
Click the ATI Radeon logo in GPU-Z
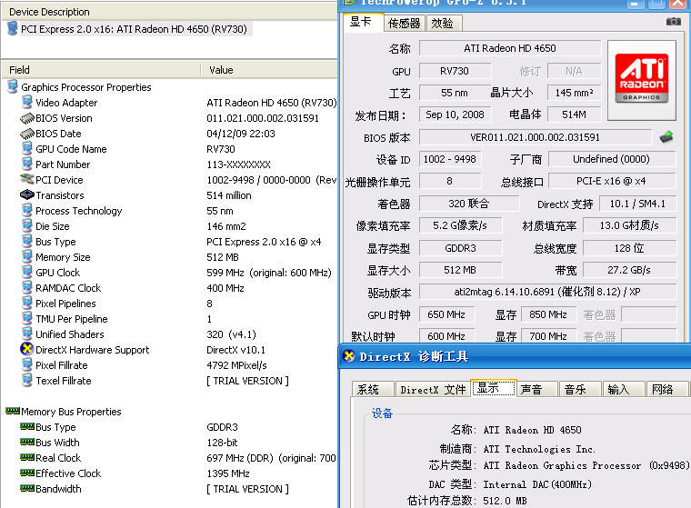642,78
